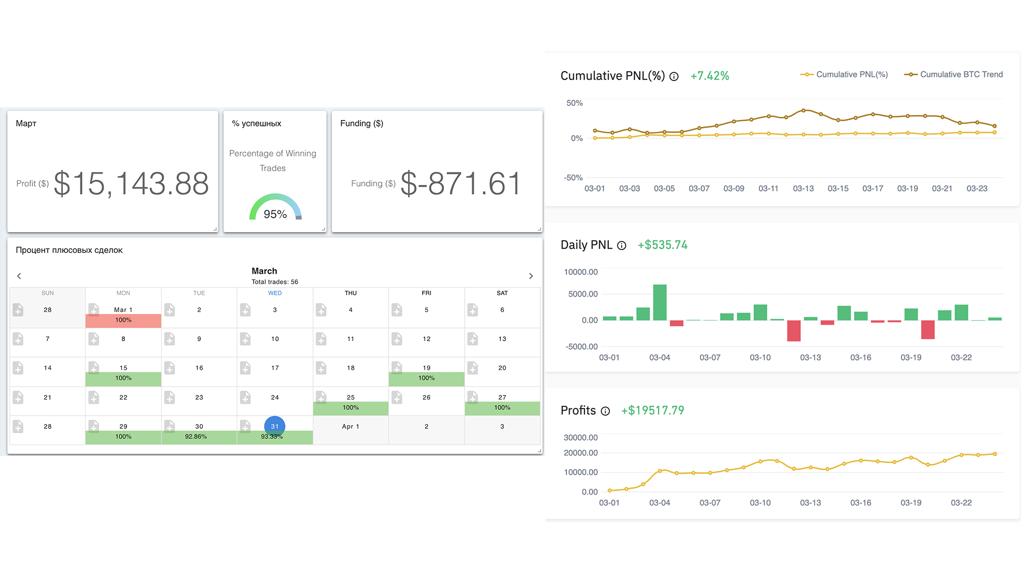Select the highlighted day 31 circle
This screenshot has width=1021, height=574.
tap(275, 426)
